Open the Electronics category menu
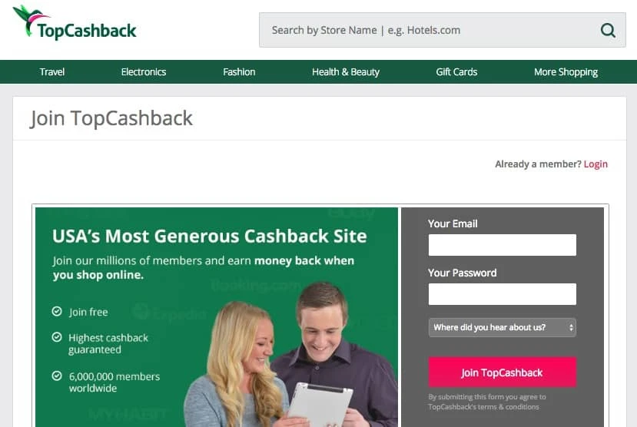Image resolution: width=637 pixels, height=427 pixels. click(144, 72)
